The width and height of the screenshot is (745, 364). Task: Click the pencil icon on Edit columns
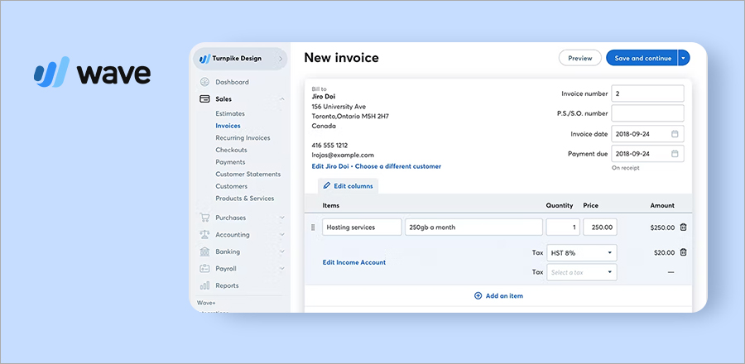click(326, 185)
